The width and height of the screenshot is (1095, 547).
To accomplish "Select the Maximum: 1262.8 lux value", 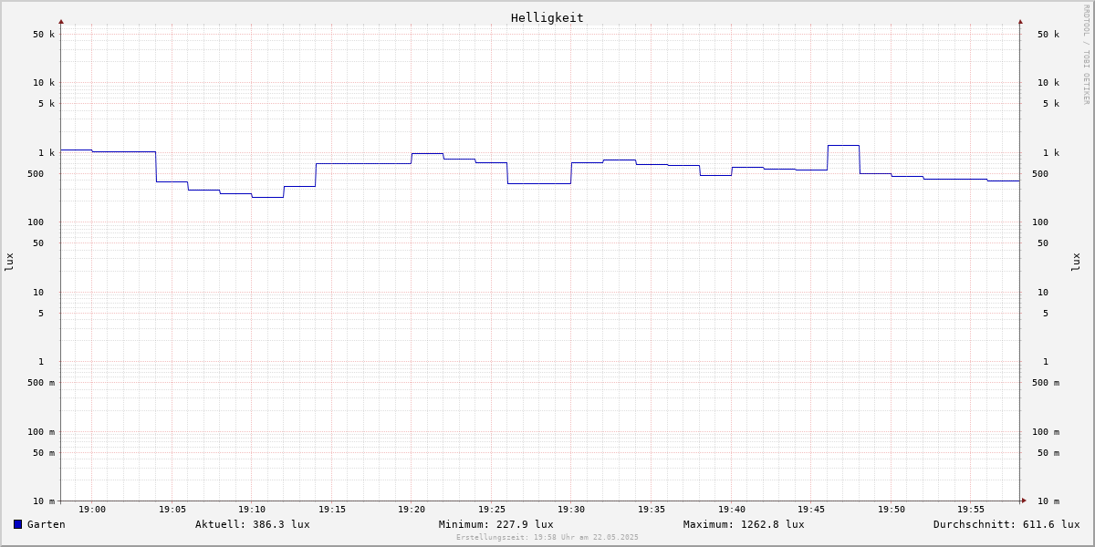I will (744, 524).
